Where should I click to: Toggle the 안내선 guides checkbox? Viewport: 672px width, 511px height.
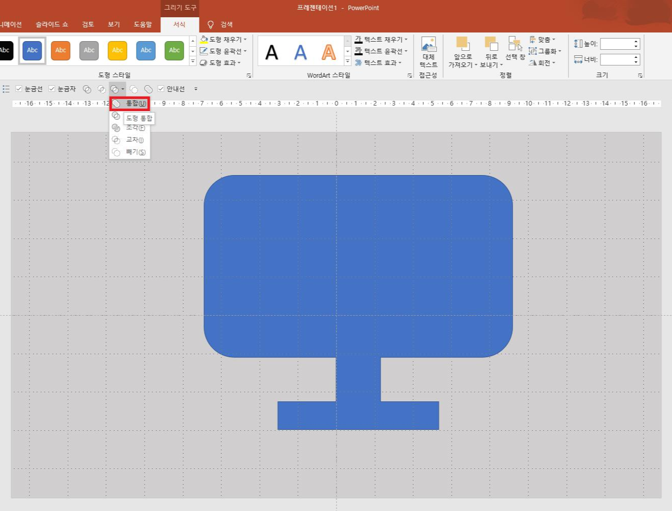point(161,89)
